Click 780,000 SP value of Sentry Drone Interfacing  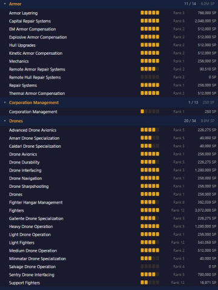(x=208, y=275)
